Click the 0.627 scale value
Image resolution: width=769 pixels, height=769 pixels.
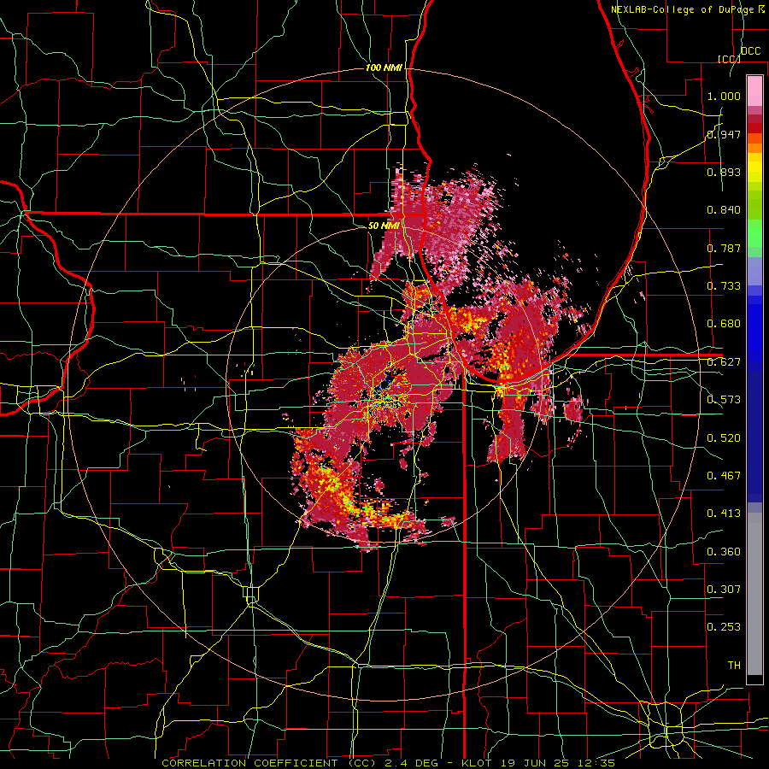[724, 362]
